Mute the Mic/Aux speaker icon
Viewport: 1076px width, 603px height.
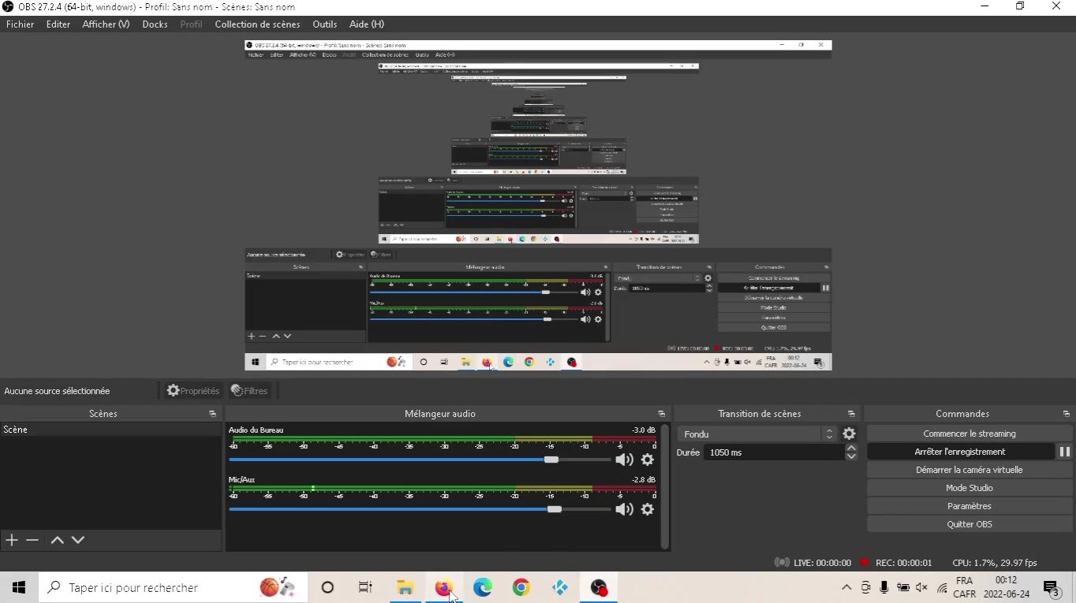[624, 509]
